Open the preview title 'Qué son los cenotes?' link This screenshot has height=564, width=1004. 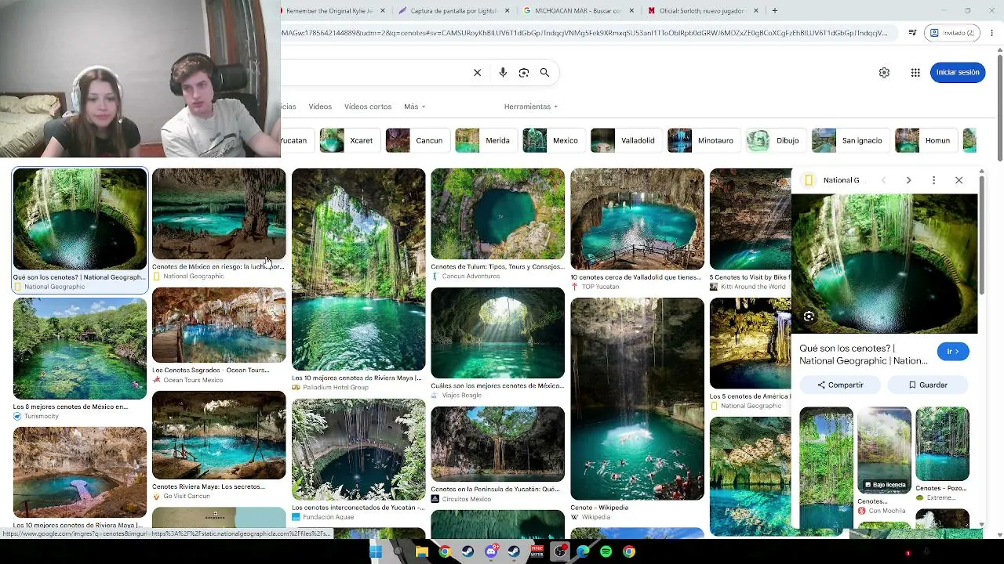[x=864, y=355]
